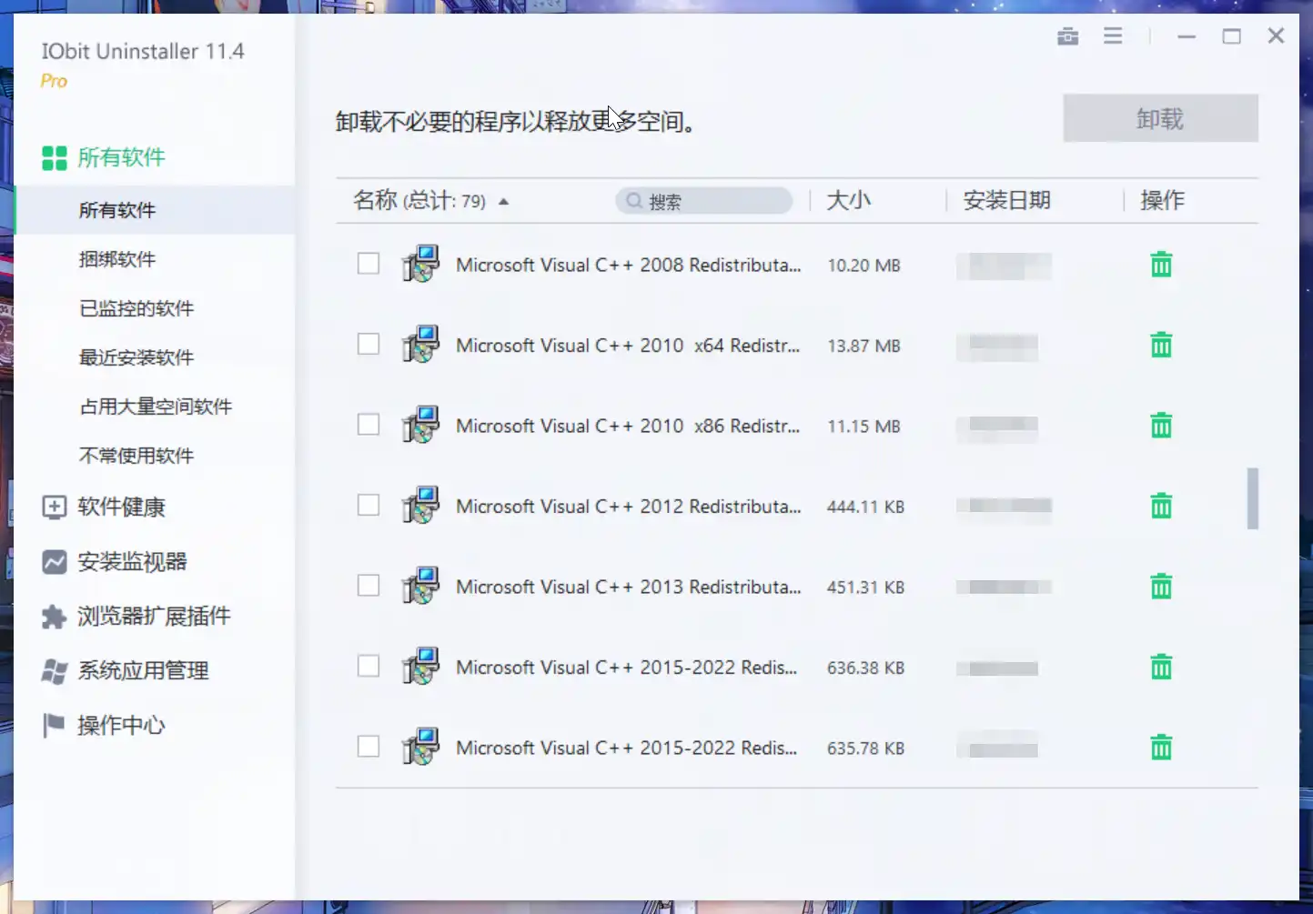The height and width of the screenshot is (914, 1313).
Task: Click trash icon for Visual C++ 2012 Redistributable
Action: pyautogui.click(x=1161, y=506)
